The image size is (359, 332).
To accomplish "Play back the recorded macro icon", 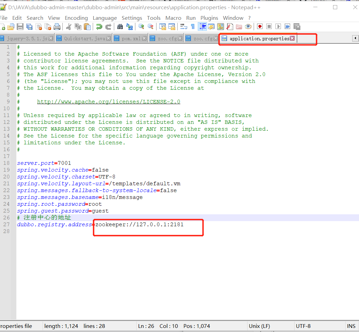I will (278, 27).
